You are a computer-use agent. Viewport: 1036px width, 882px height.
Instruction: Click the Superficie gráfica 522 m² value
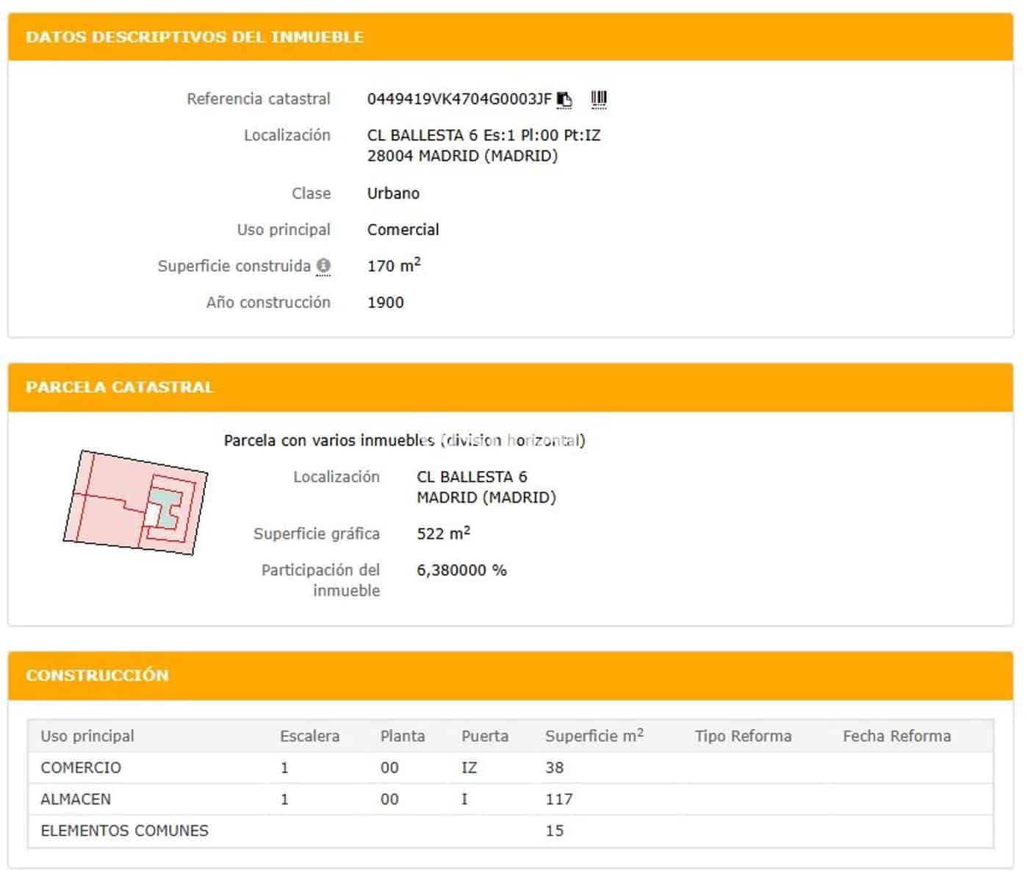click(444, 533)
